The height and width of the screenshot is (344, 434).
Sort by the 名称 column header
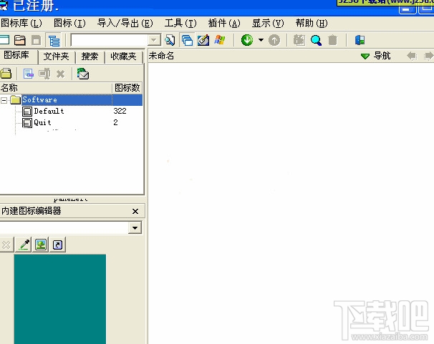(x=56, y=88)
